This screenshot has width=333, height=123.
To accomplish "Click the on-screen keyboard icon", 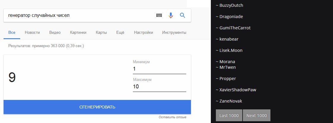I will [159, 15].
